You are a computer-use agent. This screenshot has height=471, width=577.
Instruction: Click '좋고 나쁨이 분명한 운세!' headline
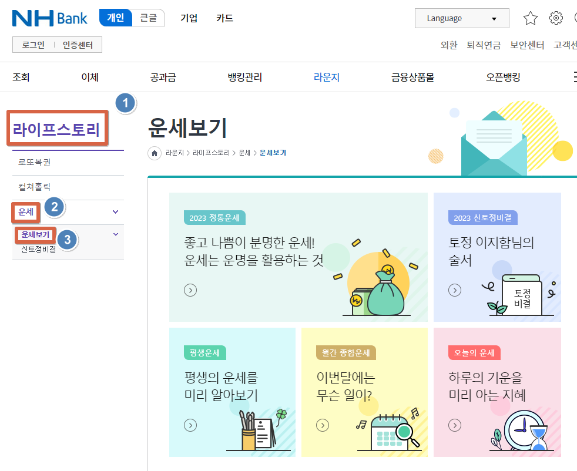pos(249,243)
